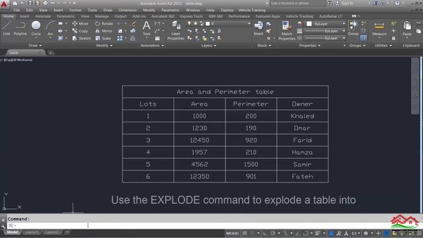This screenshot has width=423, height=238.
Task: Toggle the blue annotation visibility button
Action: click(x=331, y=233)
